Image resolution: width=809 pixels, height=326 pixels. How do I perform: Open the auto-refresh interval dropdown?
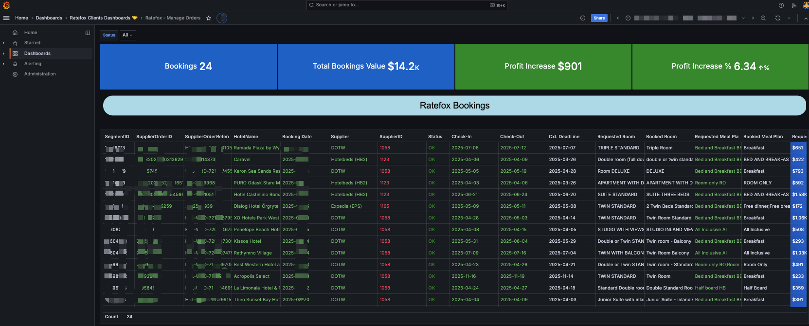789,18
